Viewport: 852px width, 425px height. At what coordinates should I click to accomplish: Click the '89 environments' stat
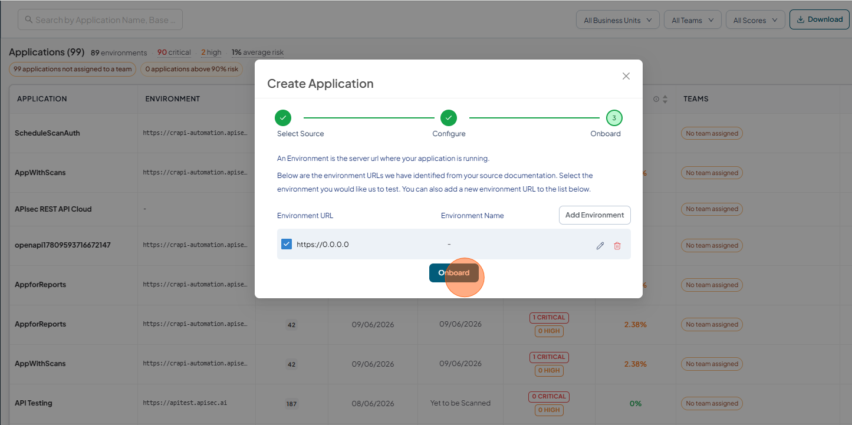pos(119,52)
